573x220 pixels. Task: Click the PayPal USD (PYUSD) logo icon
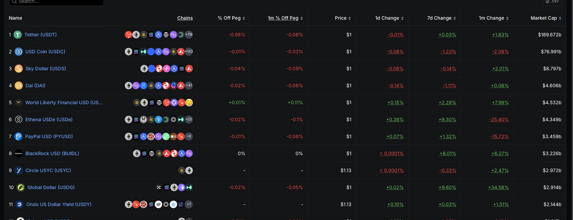click(18, 137)
